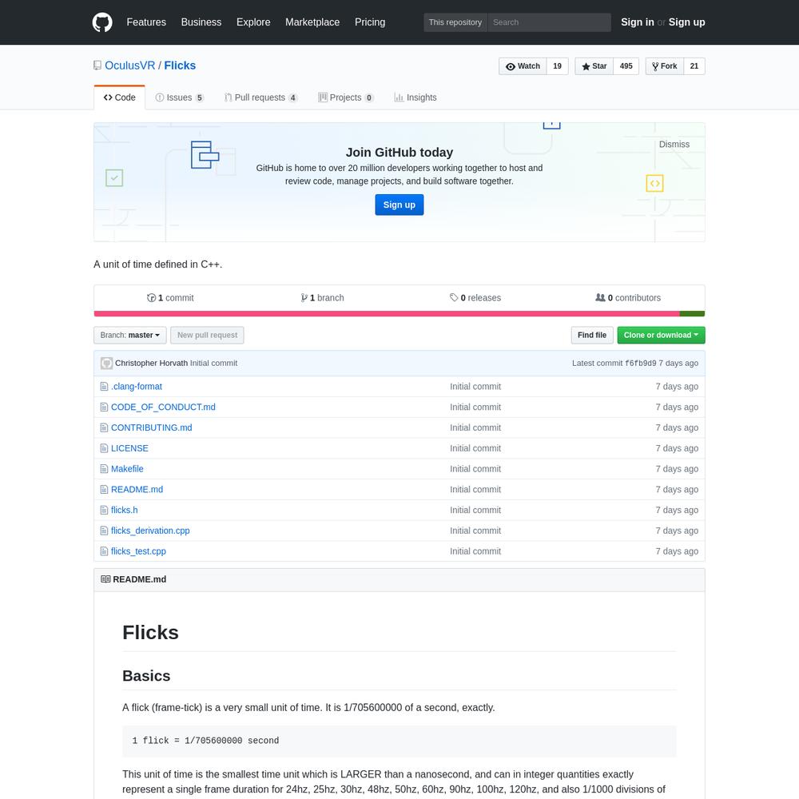Click the file icon next to CONTRIBUTING.md
799x799 pixels.
point(104,428)
